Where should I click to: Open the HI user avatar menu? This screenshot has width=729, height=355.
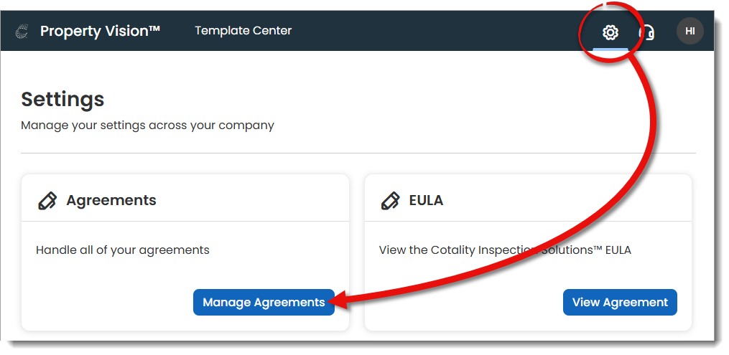[689, 31]
